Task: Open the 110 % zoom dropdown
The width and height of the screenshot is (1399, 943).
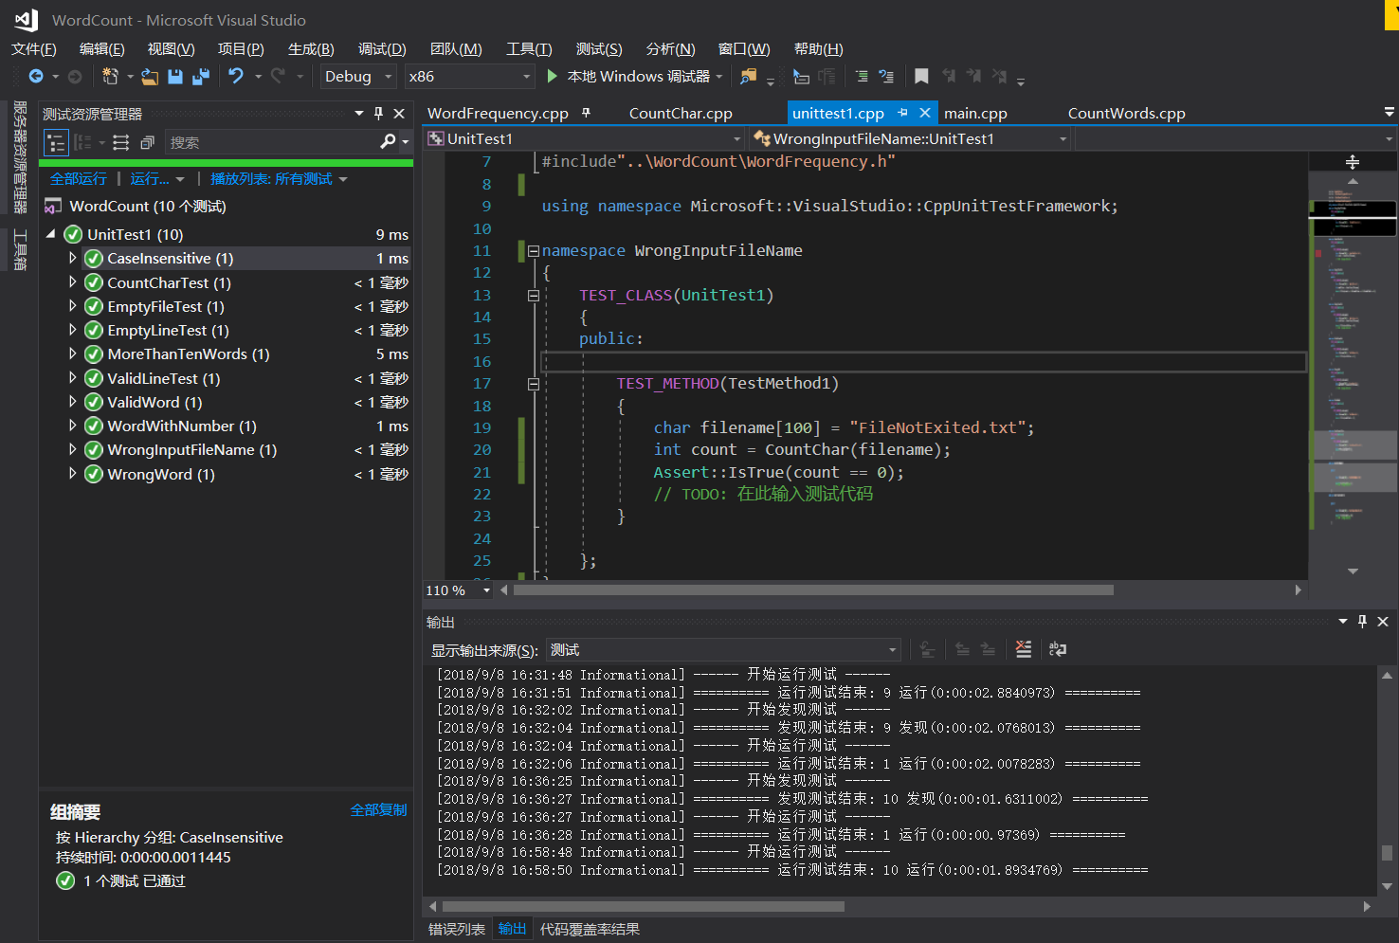Action: [x=459, y=590]
